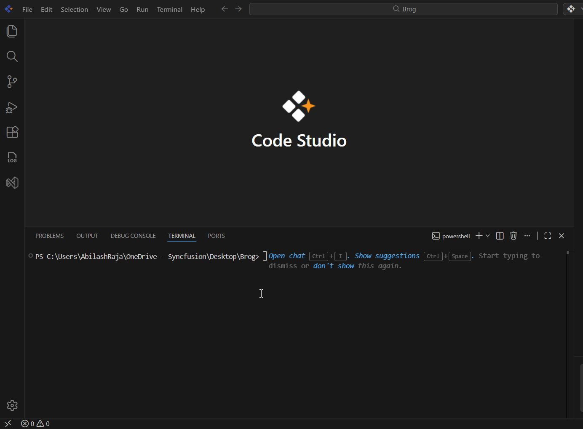Open Source Control view icon
The height and width of the screenshot is (429, 583).
click(12, 82)
